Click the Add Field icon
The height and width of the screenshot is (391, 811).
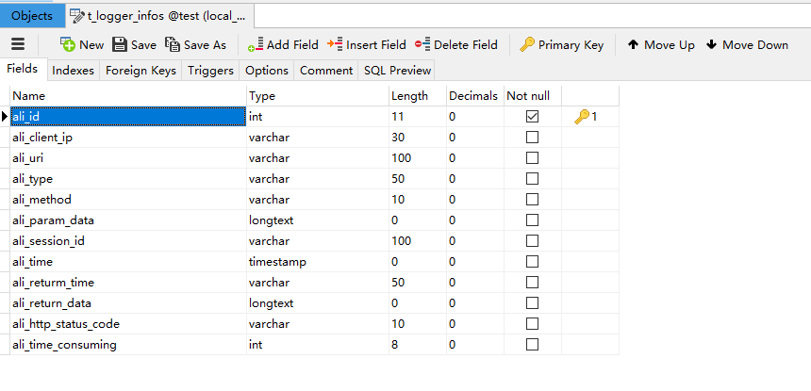pyautogui.click(x=256, y=44)
